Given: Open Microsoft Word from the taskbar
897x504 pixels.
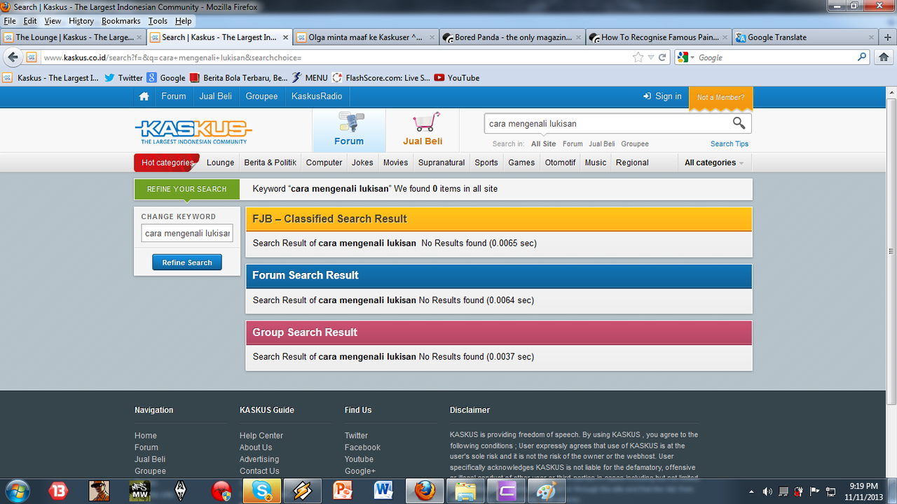Looking at the screenshot, I should click(383, 491).
